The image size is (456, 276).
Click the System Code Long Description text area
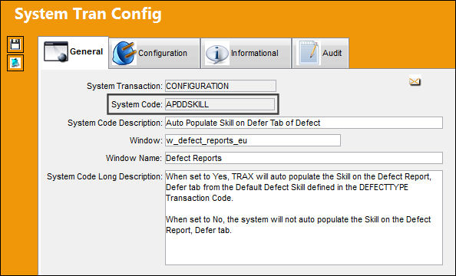304,218
